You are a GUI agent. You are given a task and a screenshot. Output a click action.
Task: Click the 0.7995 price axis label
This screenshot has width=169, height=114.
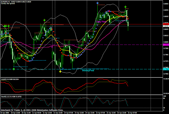[x=166, y=48]
